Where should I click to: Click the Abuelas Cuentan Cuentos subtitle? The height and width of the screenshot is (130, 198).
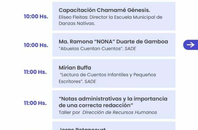91,48
